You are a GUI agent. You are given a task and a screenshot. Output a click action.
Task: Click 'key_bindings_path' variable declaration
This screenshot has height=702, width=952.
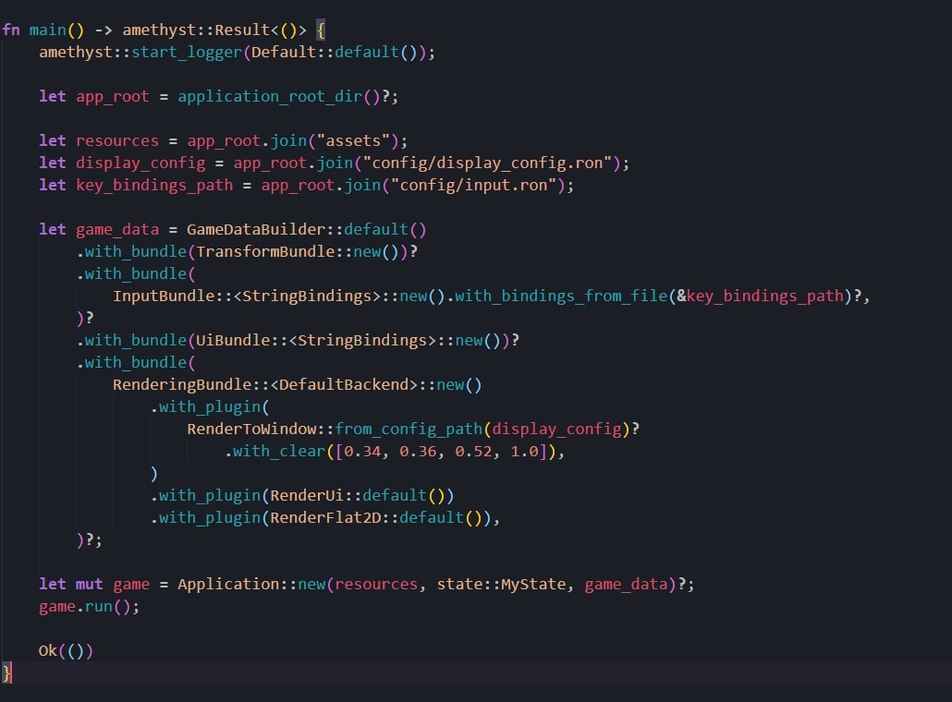pos(154,185)
